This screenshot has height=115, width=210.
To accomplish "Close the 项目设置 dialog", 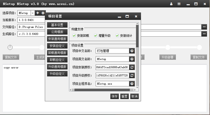I will tap(136, 16).
